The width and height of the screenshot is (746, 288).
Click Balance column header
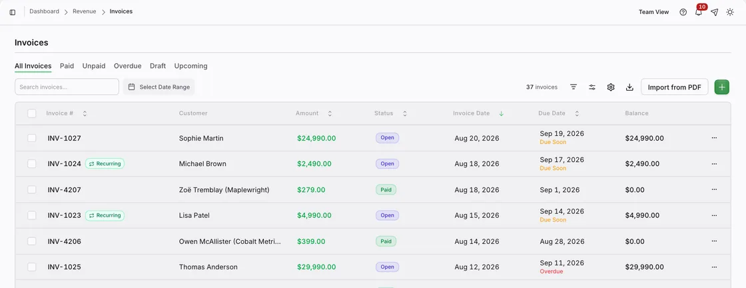[x=637, y=113]
